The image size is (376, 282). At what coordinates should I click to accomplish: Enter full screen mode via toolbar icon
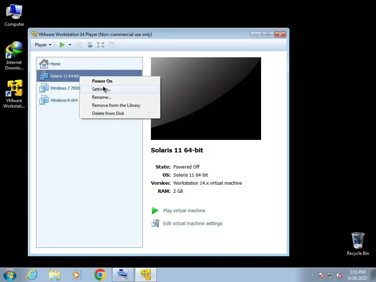101,45
